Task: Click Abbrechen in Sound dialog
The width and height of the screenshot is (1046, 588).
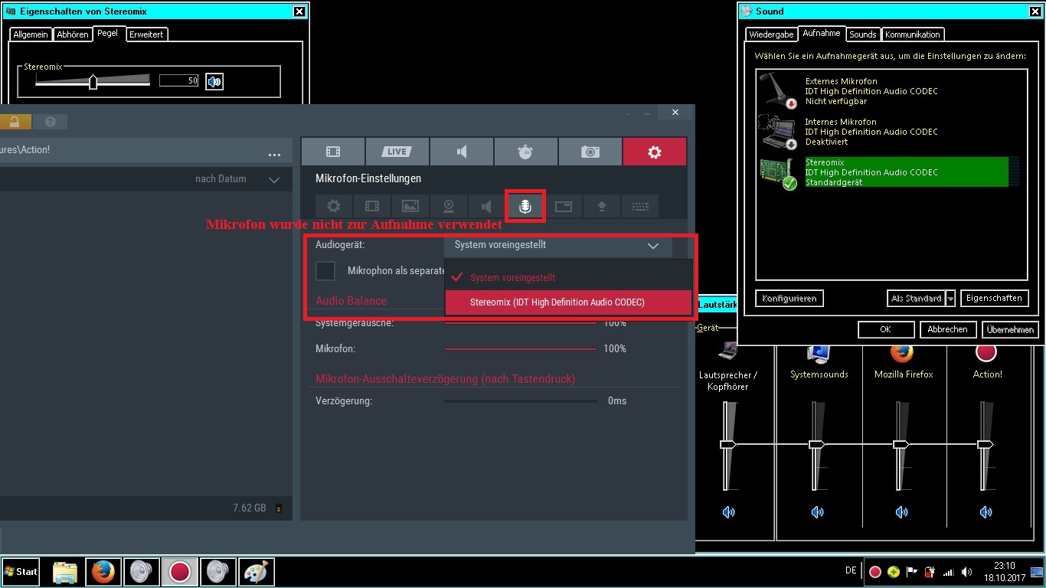Action: coord(947,329)
